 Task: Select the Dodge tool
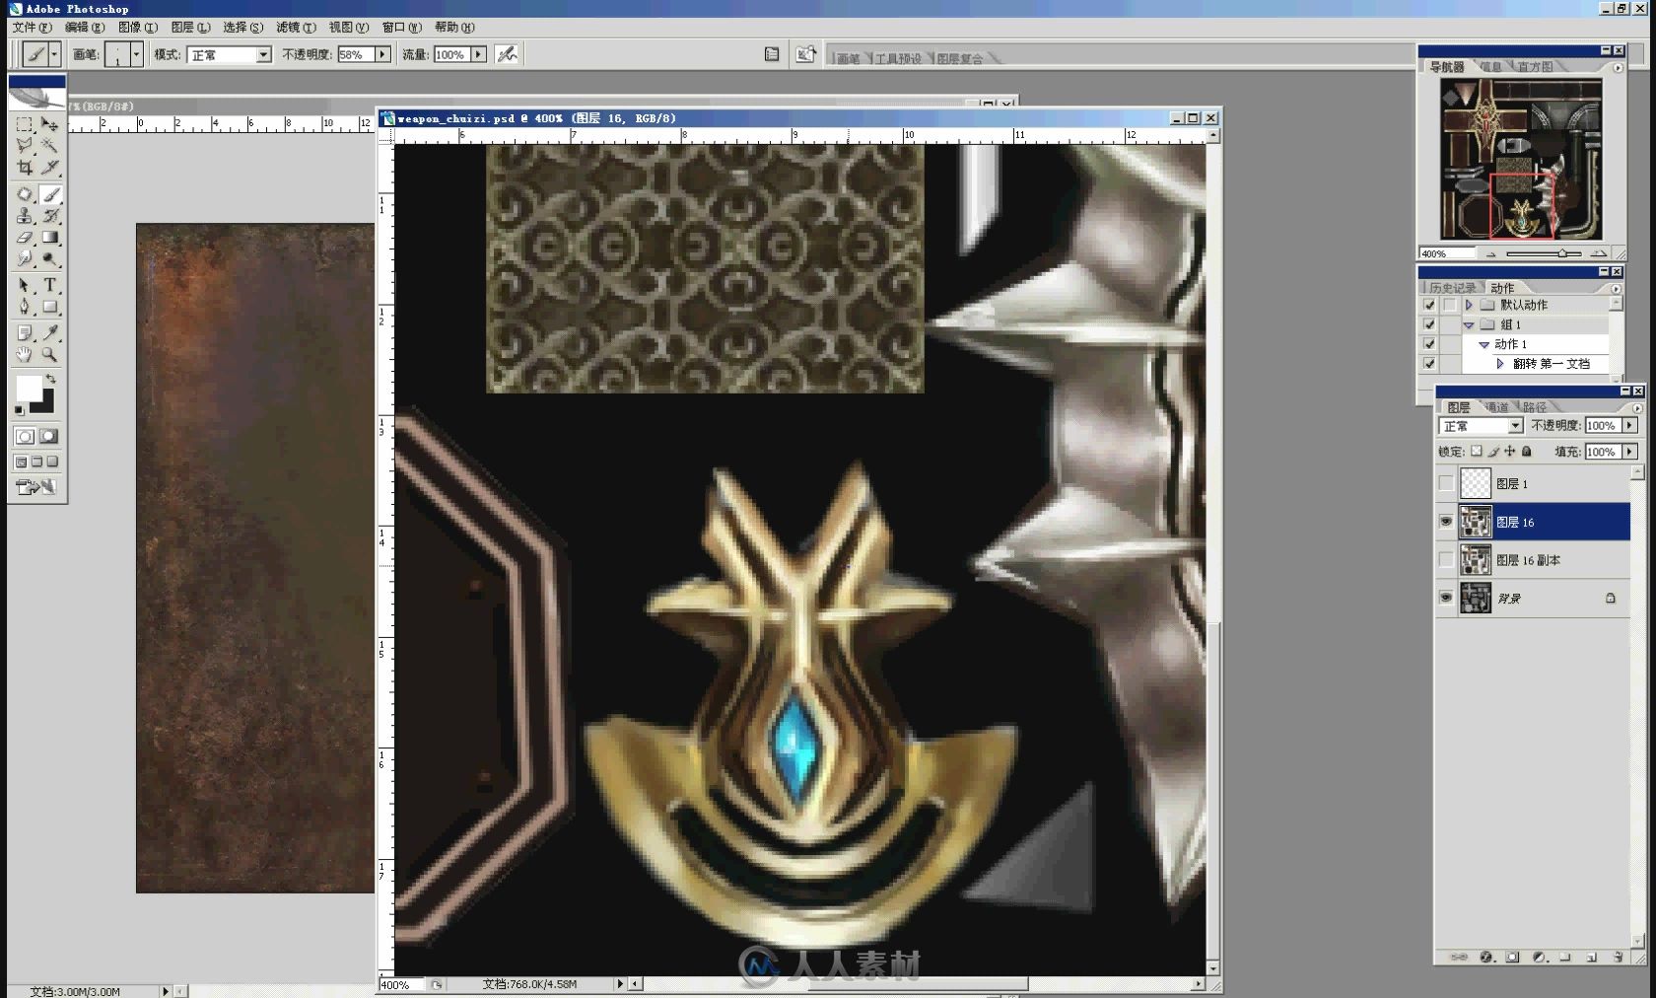pos(49,259)
